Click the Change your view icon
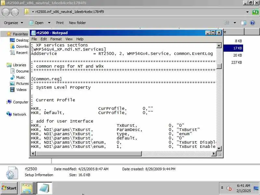 click(x=227, y=23)
